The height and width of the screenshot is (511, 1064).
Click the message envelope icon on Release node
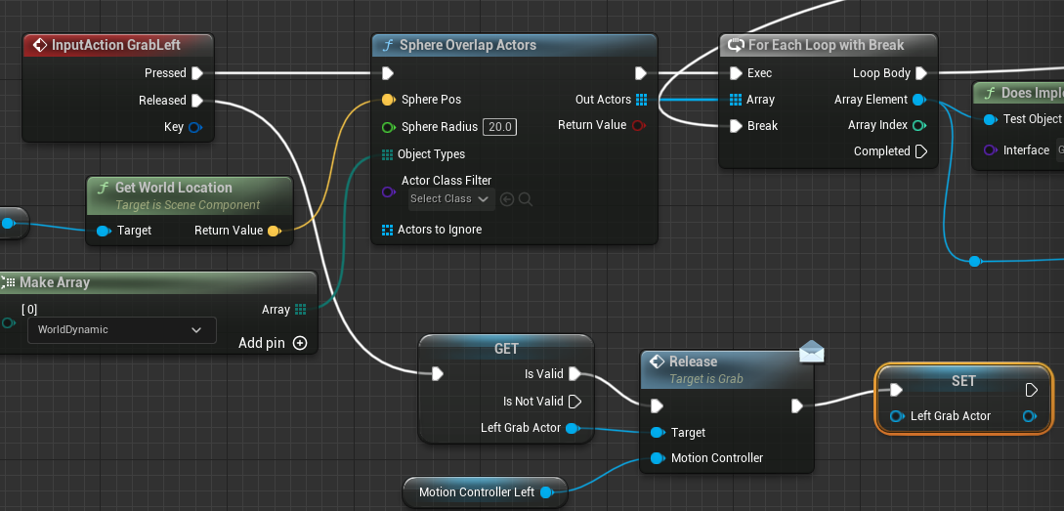pos(812,352)
